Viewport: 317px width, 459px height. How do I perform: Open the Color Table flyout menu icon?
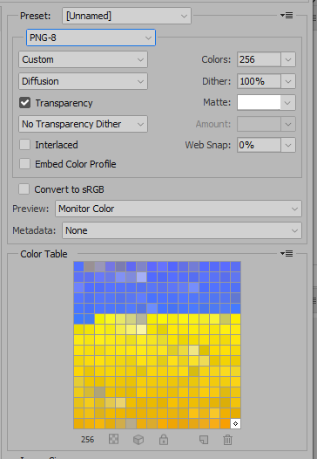pos(287,254)
